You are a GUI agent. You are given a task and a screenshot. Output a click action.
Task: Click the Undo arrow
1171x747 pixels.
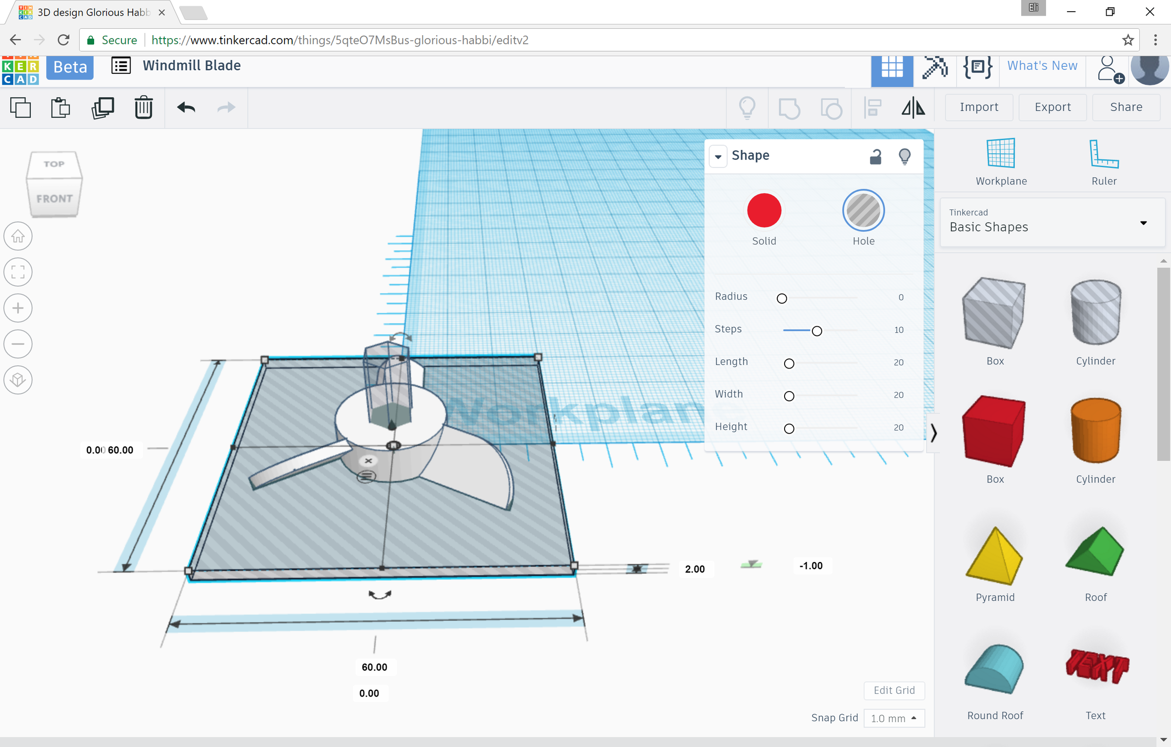pos(186,107)
